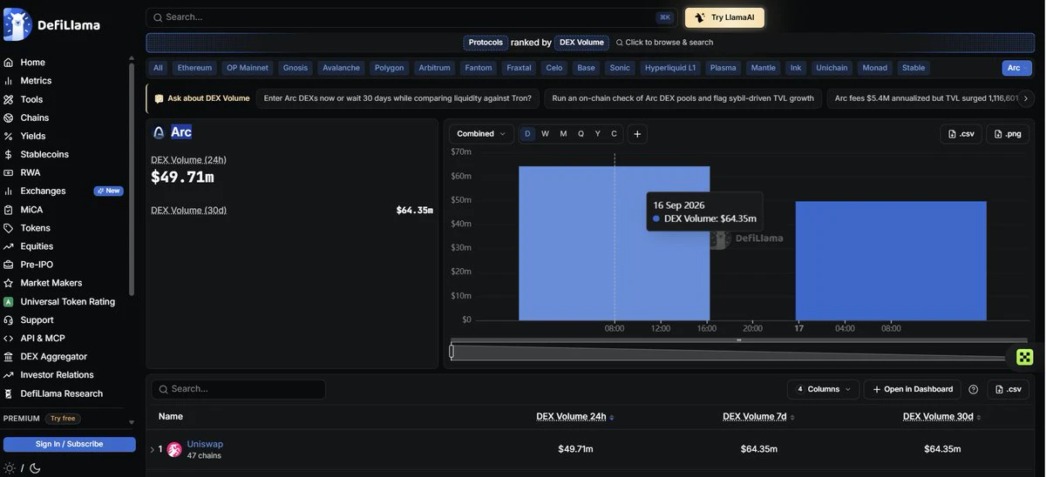This screenshot has width=1046, height=477.
Task: Click the Try free premium badge
Action: 62,419
